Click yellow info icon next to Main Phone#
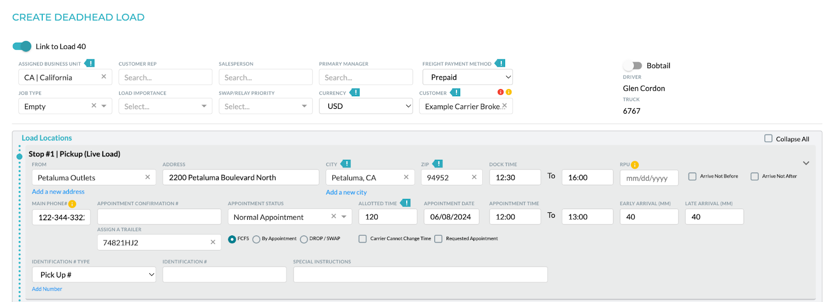835x302 pixels. pyautogui.click(x=72, y=204)
